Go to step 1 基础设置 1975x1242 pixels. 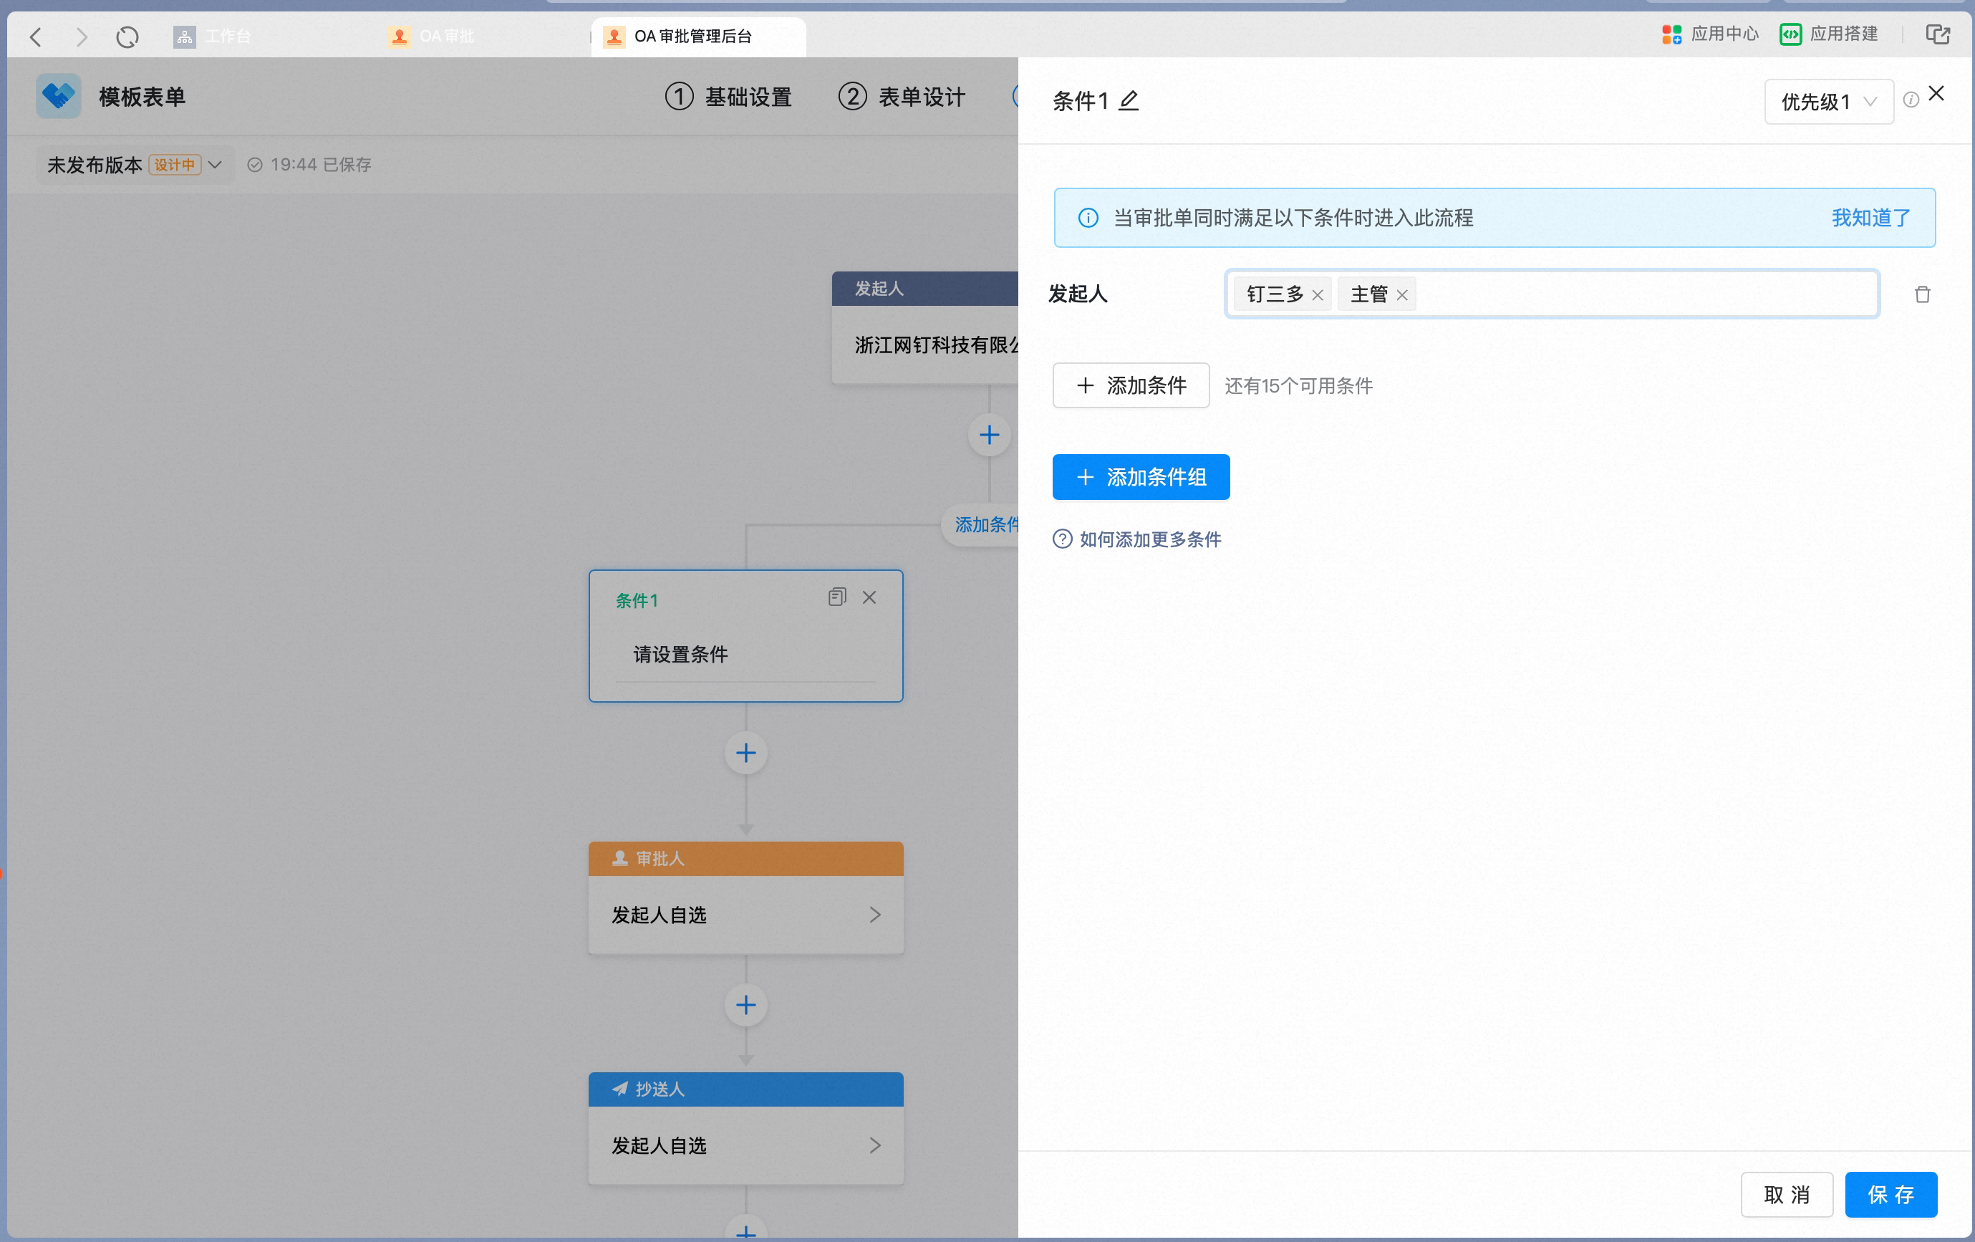728,97
